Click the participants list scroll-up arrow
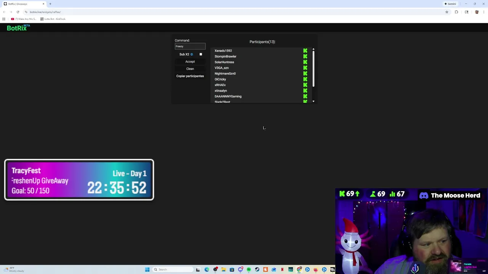The height and width of the screenshot is (274, 488). [x=313, y=49]
